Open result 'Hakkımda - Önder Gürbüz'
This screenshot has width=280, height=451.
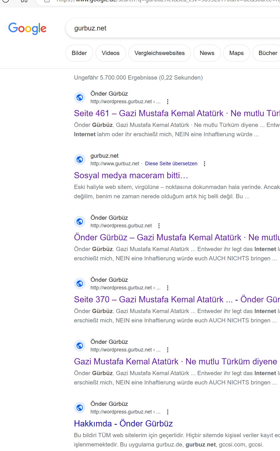[123, 424]
